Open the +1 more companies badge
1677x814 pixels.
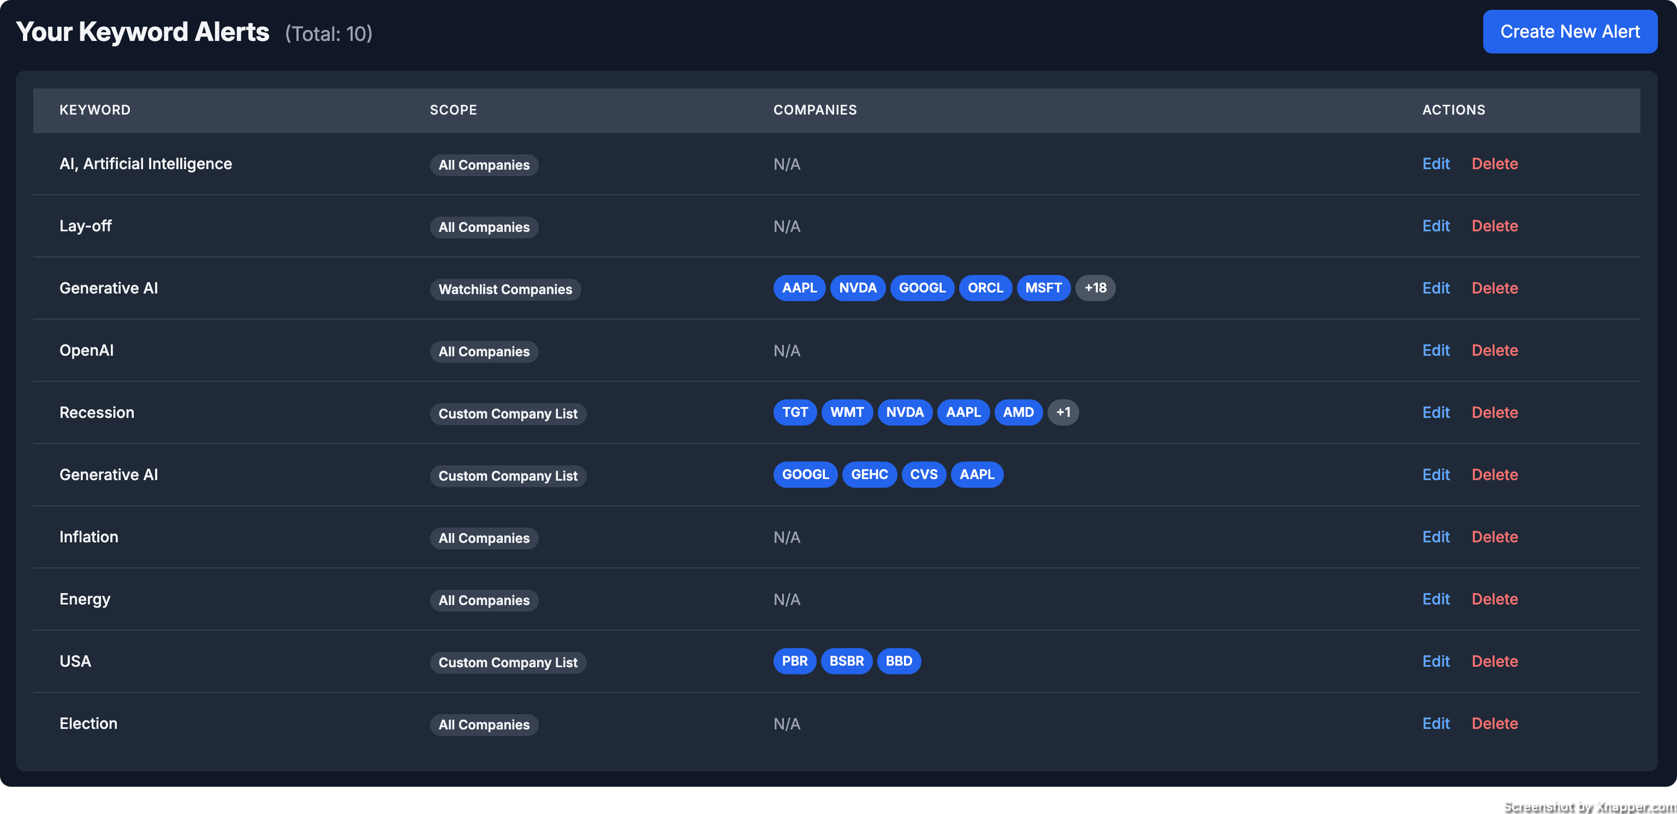[1062, 412]
